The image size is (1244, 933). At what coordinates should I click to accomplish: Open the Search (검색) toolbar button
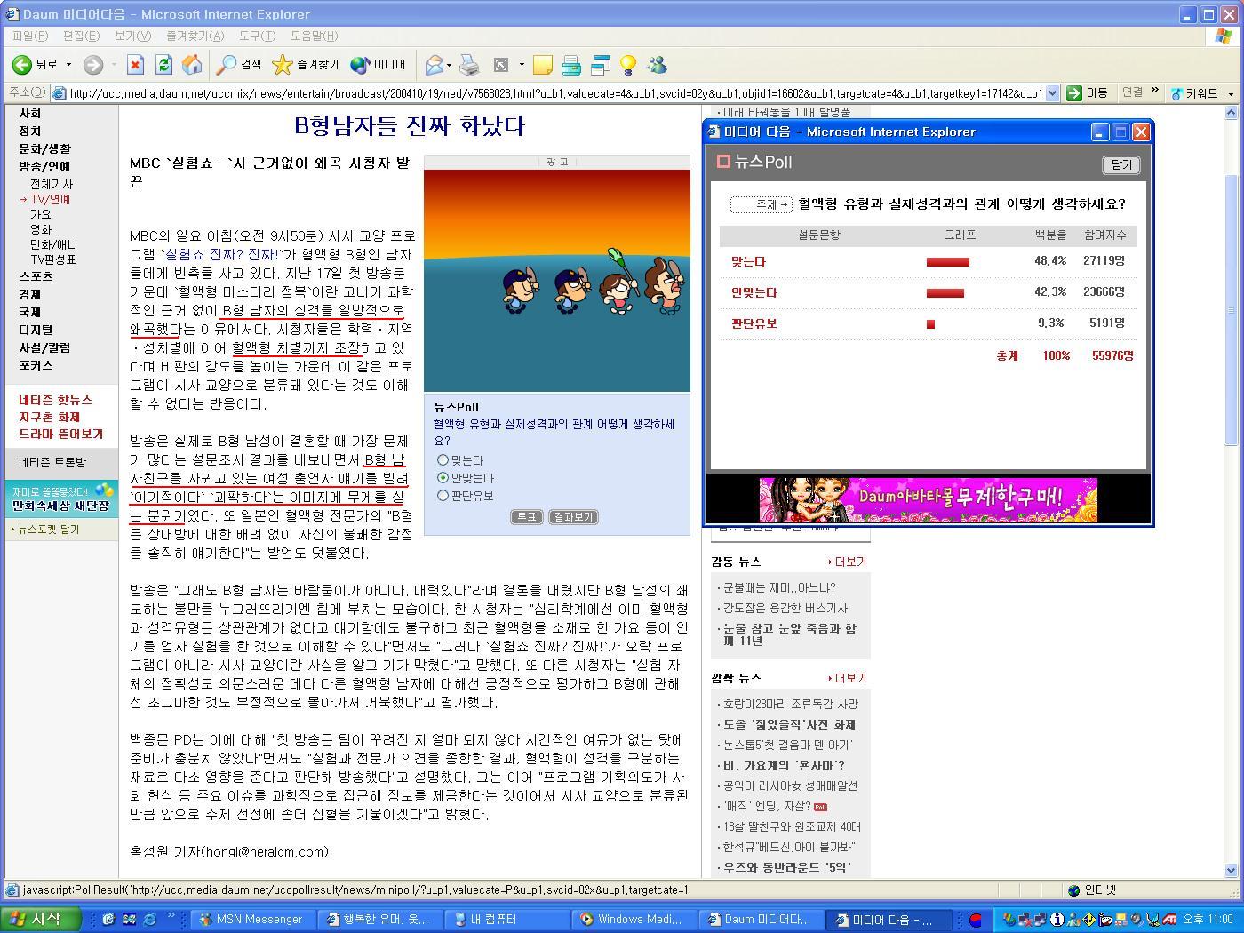click(x=240, y=64)
